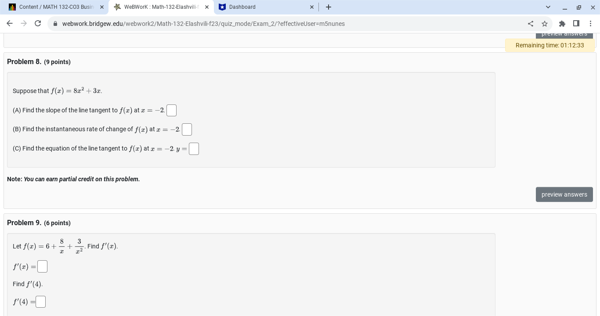This screenshot has height=316, width=600.
Task: Click the browser forward arrow
Action: 24,24
